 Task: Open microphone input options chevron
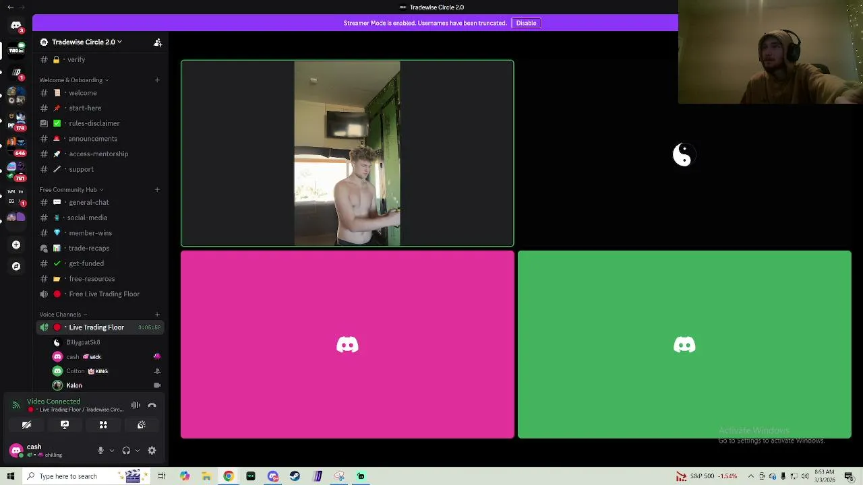point(112,451)
